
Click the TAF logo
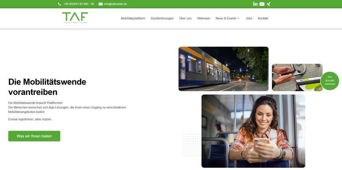click(x=75, y=18)
